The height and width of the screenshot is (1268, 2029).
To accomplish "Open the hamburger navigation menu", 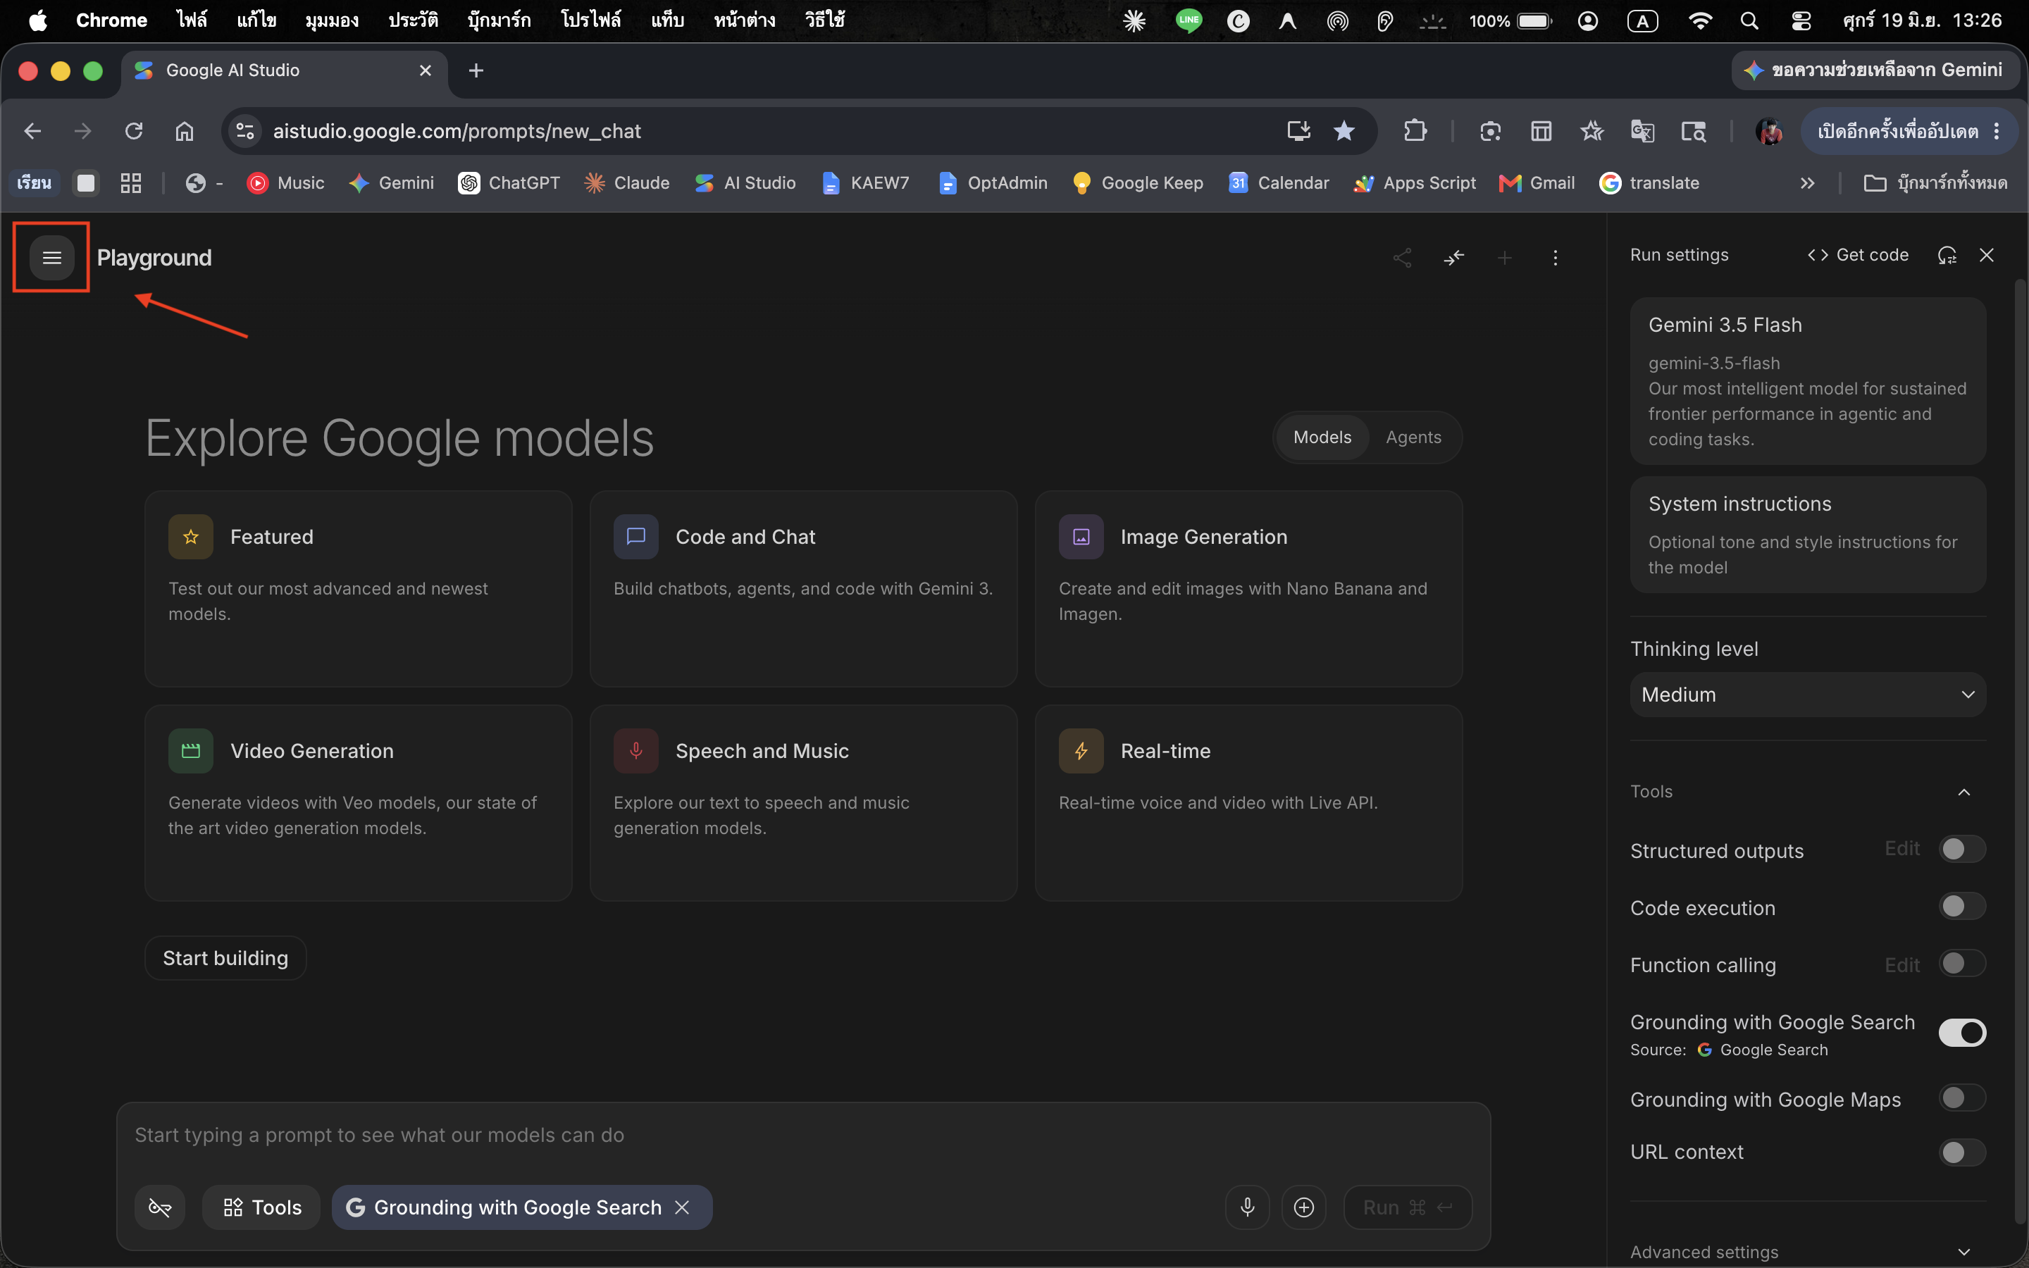I will [51, 257].
